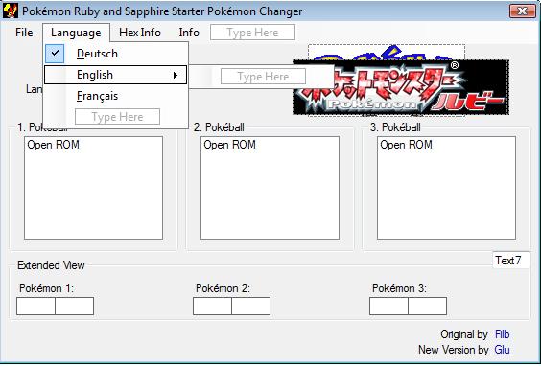Open the Filb author link

click(502, 334)
